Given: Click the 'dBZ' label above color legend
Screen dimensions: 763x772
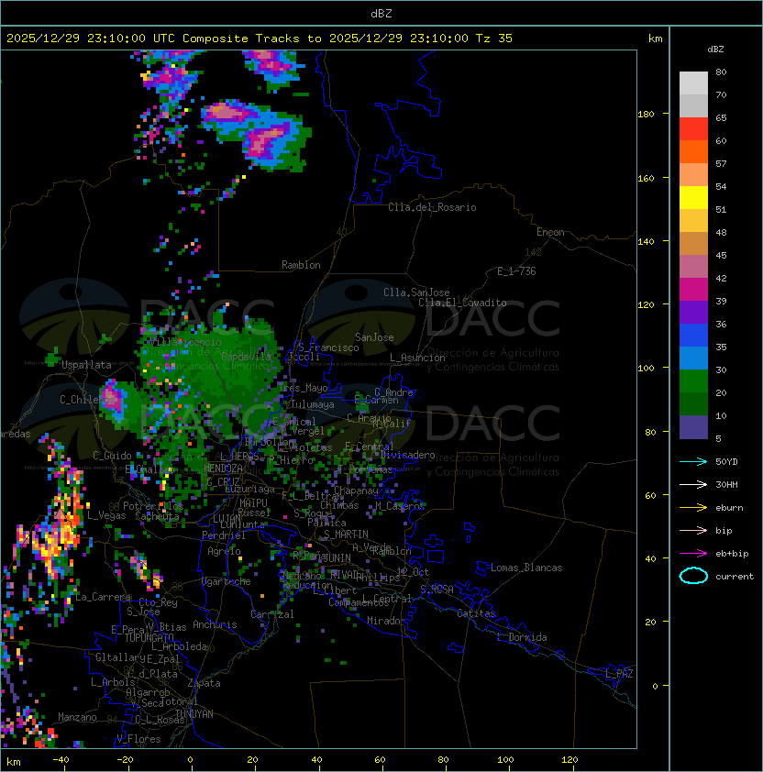Looking at the screenshot, I should click(x=715, y=50).
